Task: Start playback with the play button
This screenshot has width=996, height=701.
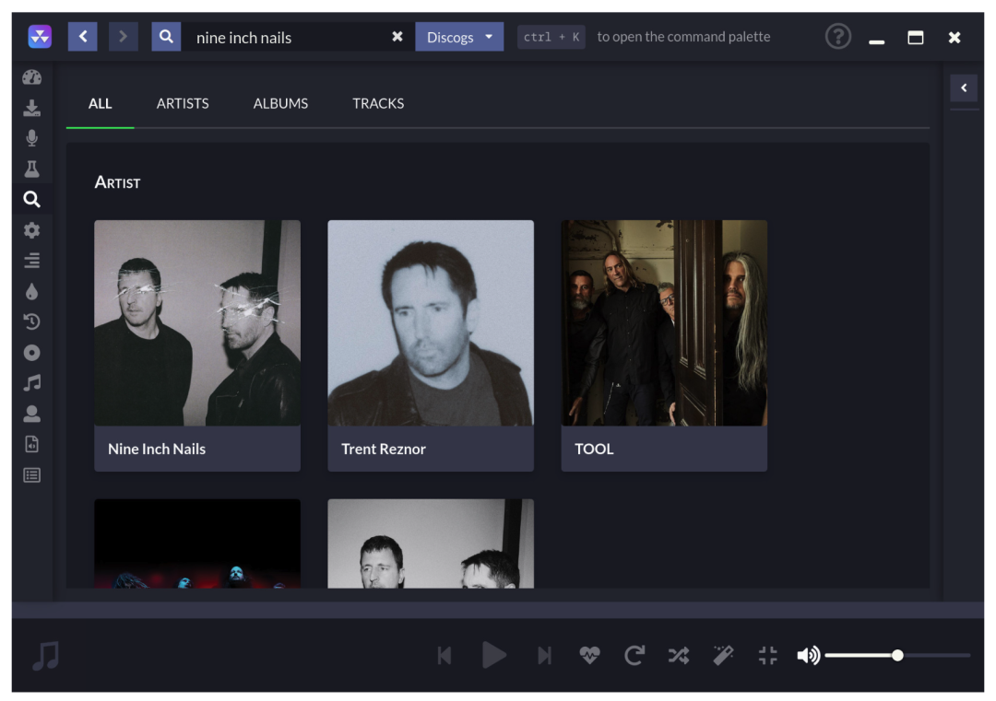Action: point(493,655)
